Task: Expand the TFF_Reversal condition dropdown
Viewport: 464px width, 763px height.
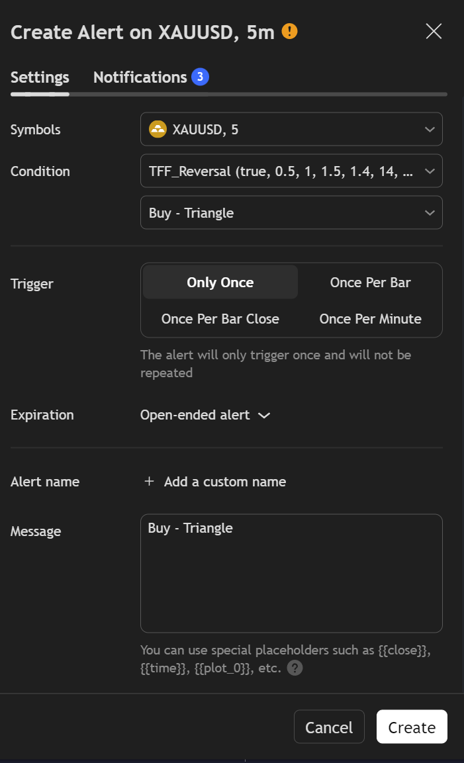Action: click(x=291, y=171)
